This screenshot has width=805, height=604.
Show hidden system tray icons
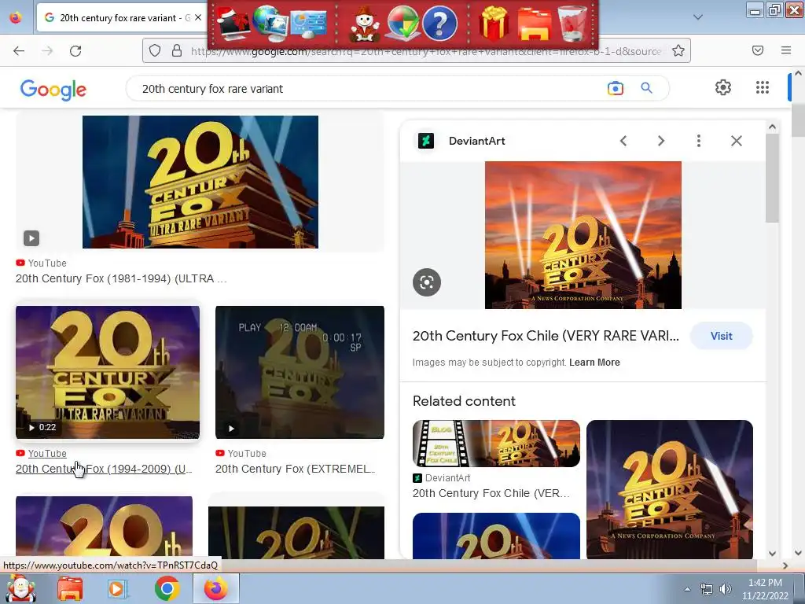point(687,589)
